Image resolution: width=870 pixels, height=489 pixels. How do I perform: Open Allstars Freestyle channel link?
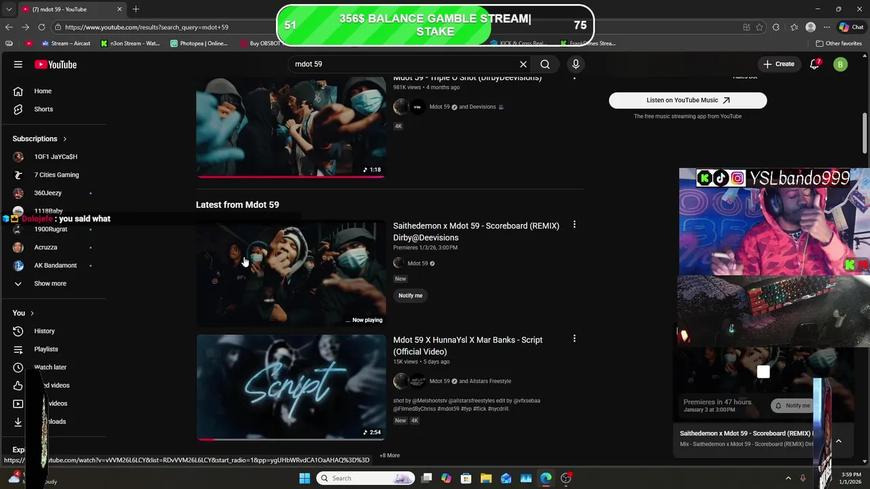[x=490, y=381]
